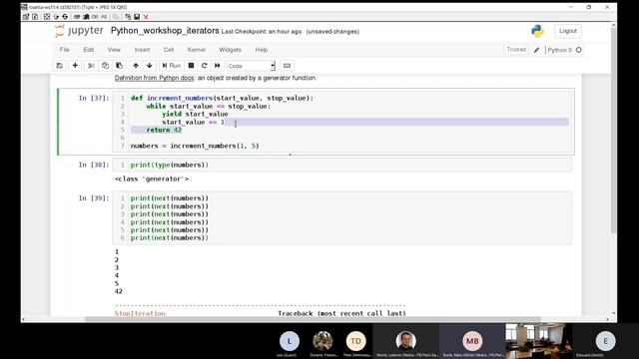This screenshot has width=639, height=359.
Task: Open the Insert menu
Action: click(x=142, y=50)
